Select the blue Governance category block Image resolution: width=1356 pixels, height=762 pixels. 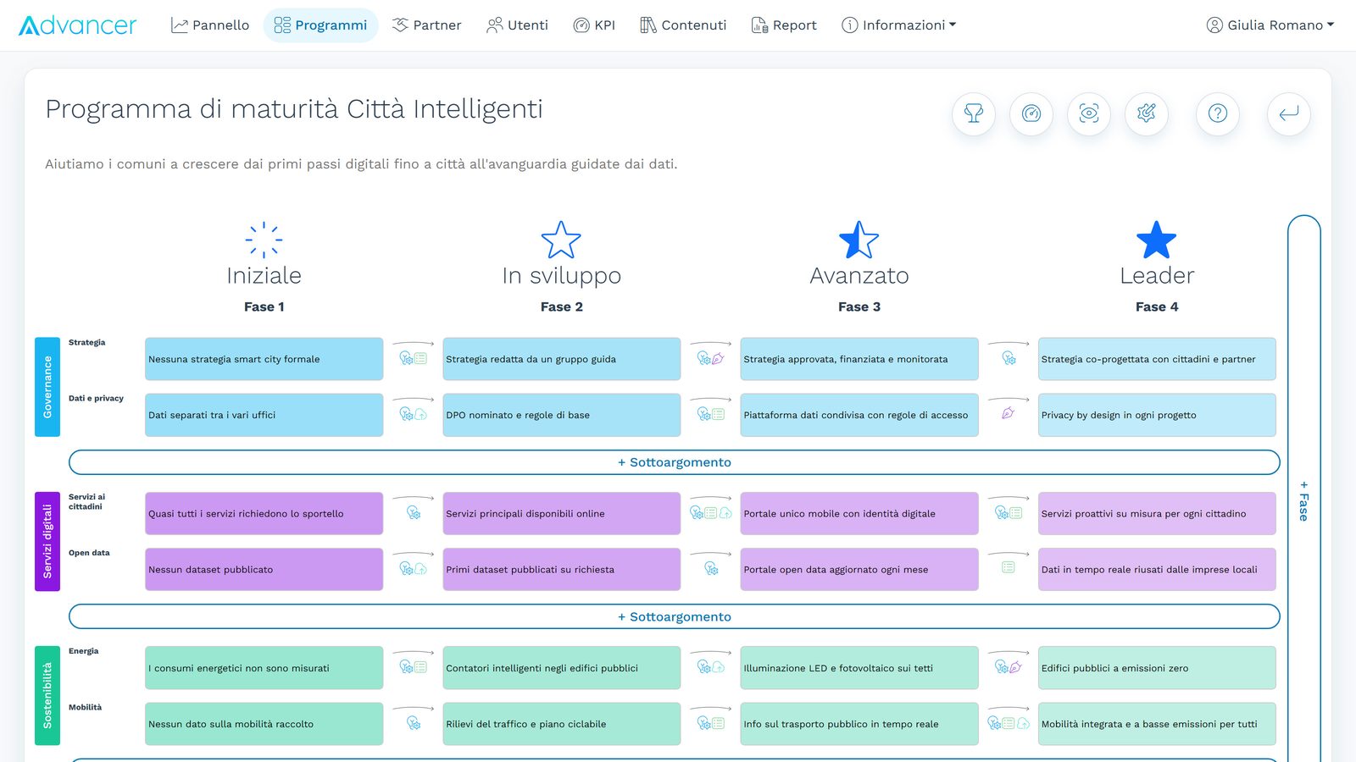47,387
